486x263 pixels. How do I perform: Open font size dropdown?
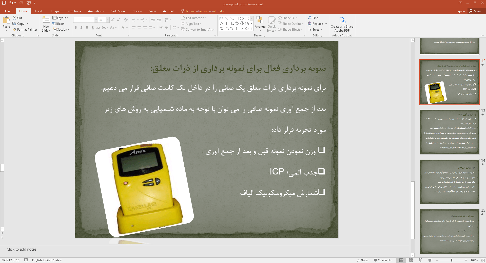108,20
